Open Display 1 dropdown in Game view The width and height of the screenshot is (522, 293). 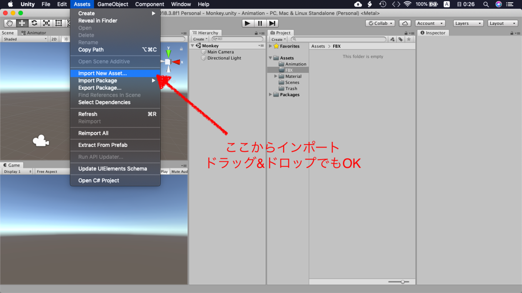(18, 171)
